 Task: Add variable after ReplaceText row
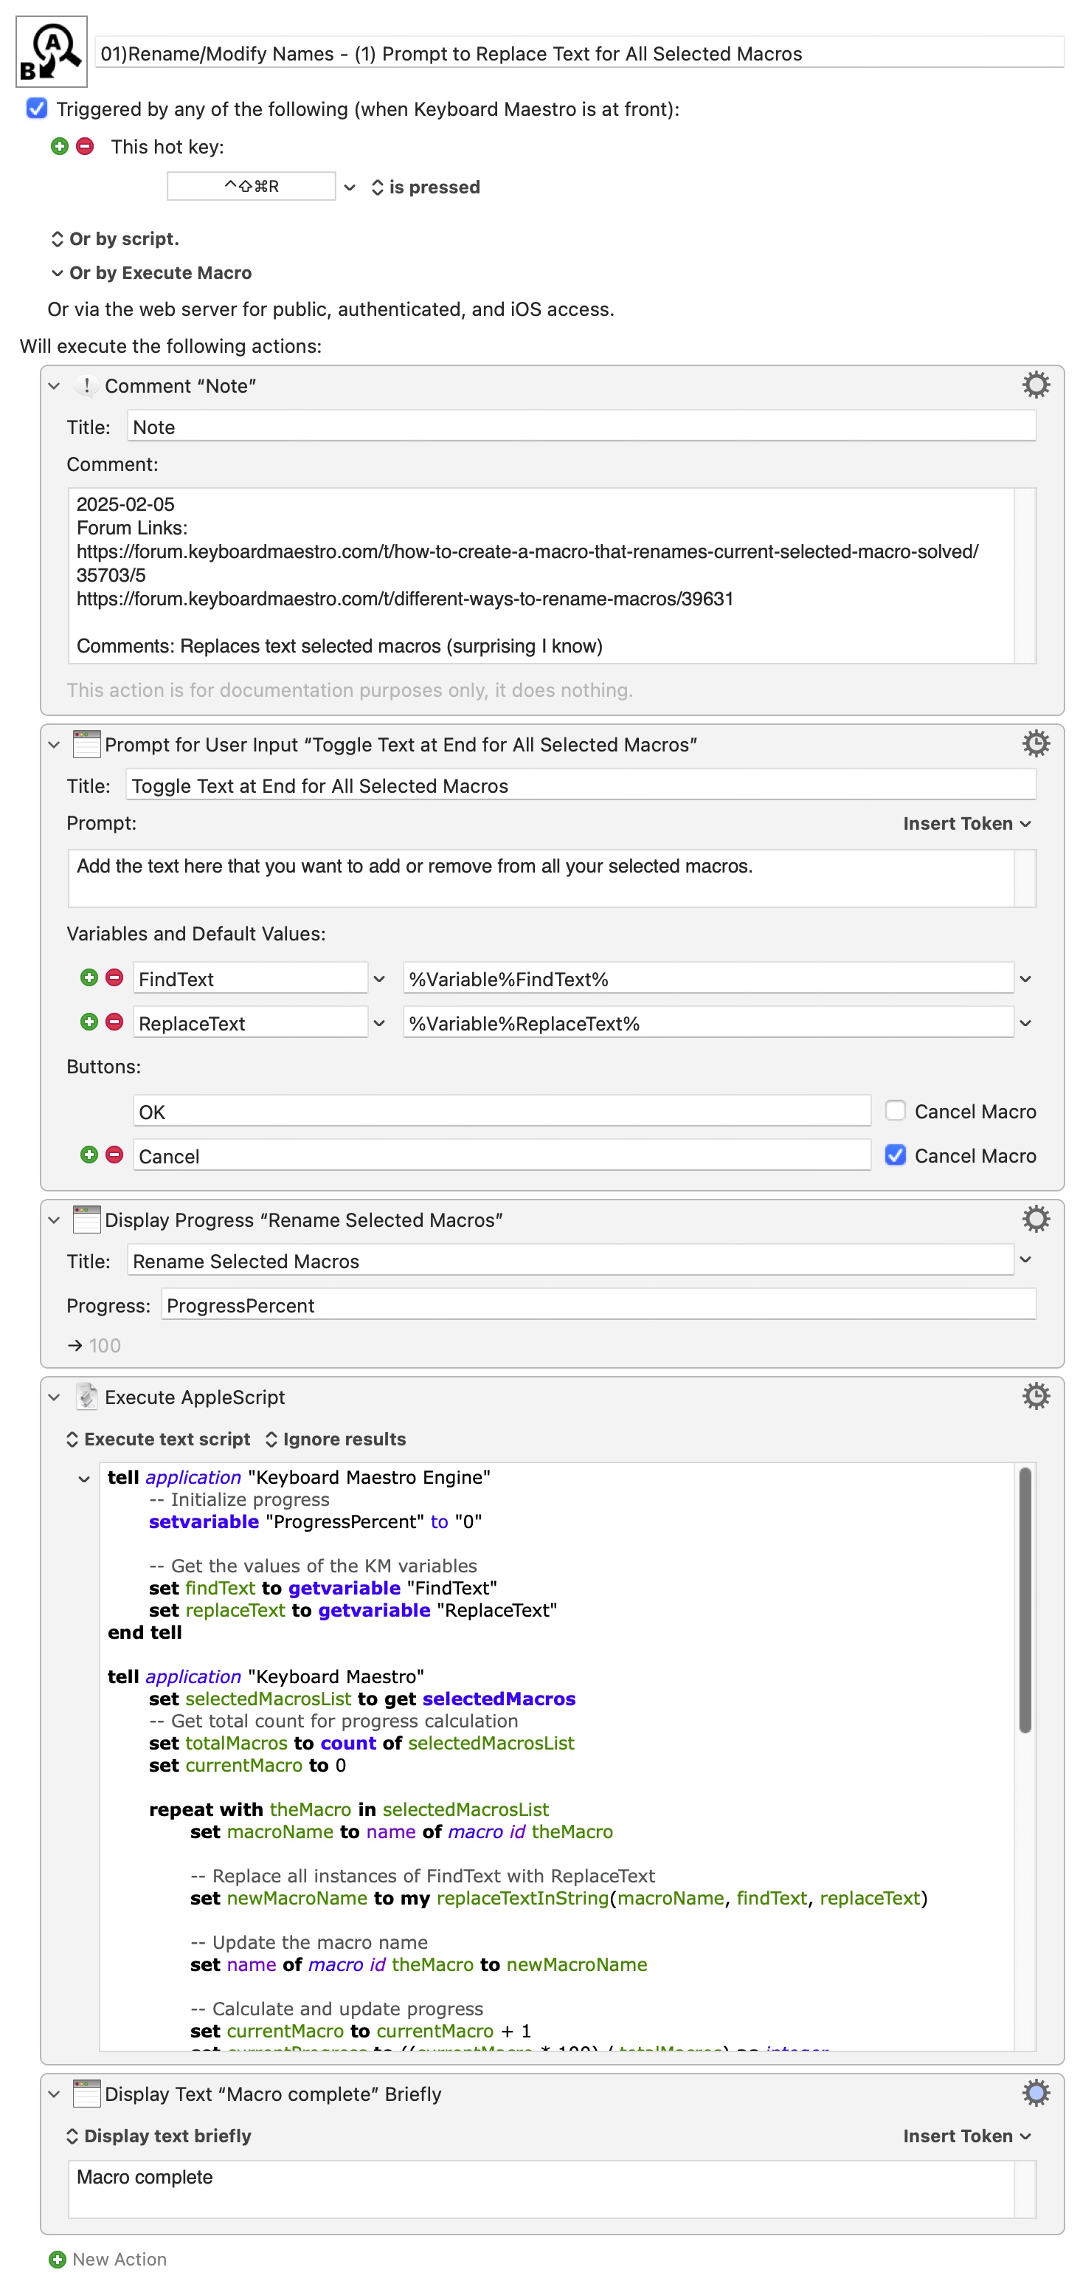coord(89,1022)
